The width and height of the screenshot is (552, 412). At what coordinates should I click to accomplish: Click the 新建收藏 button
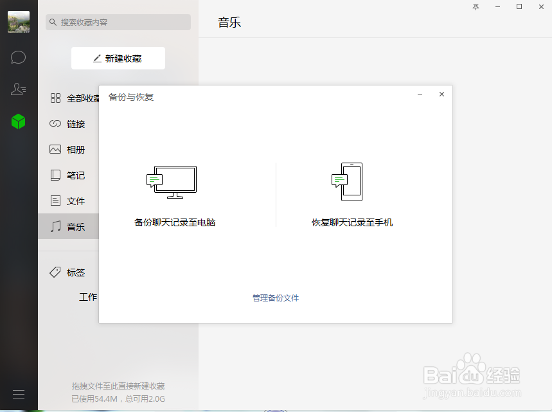point(118,58)
